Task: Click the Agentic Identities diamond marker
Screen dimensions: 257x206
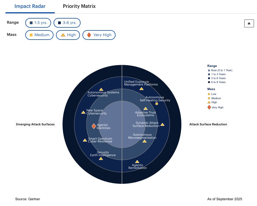Action: tap(94, 126)
